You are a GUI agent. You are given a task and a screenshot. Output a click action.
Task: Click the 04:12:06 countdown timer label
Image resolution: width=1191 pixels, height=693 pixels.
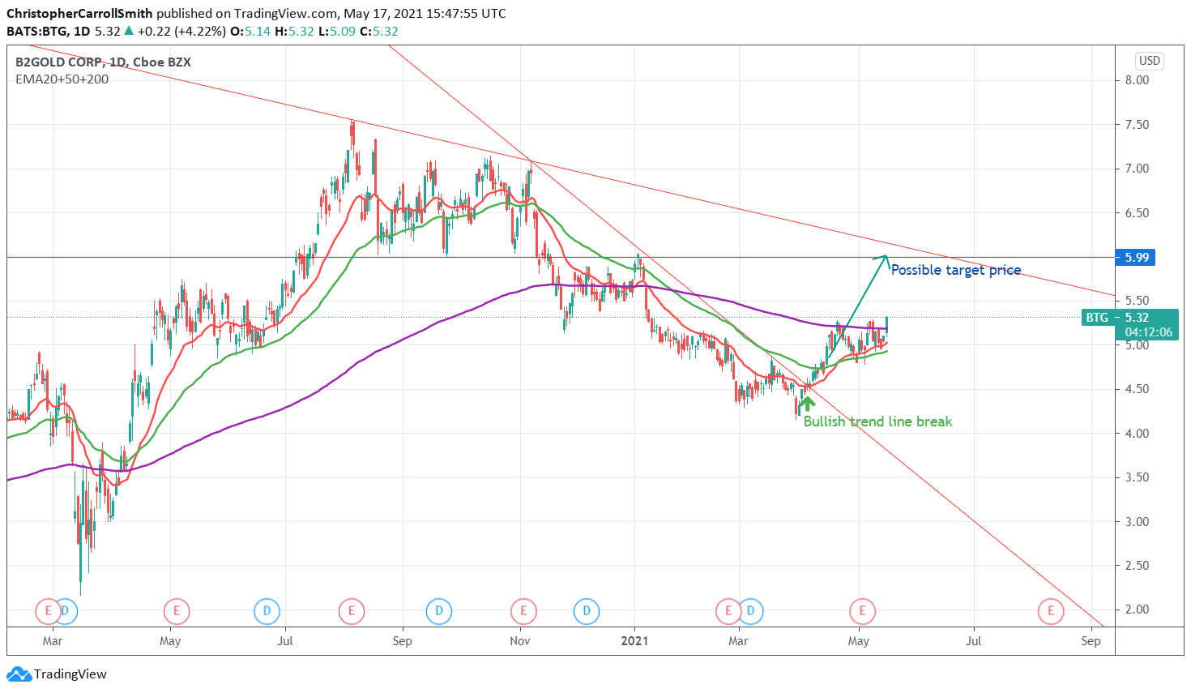1149,332
